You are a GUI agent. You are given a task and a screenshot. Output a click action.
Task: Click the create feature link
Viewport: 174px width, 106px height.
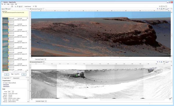click(x=6, y=86)
